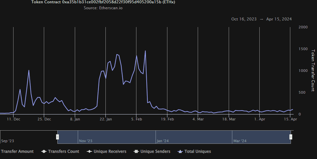
Task: Toggle the Transfer Amount series in legend
Action: pos(17,151)
